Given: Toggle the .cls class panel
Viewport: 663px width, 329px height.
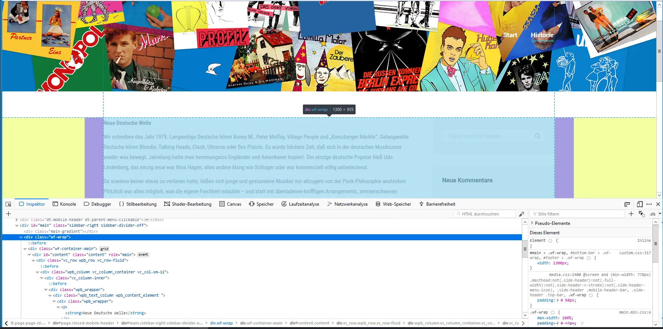Looking at the screenshot, I should point(653,214).
